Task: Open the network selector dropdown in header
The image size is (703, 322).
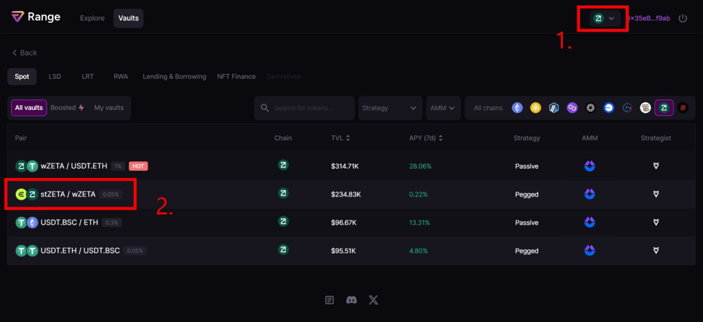Action: 603,18
